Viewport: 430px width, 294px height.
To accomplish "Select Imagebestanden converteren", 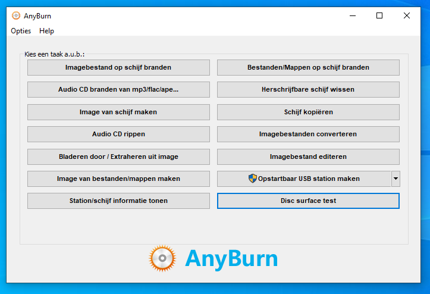I will tap(308, 134).
